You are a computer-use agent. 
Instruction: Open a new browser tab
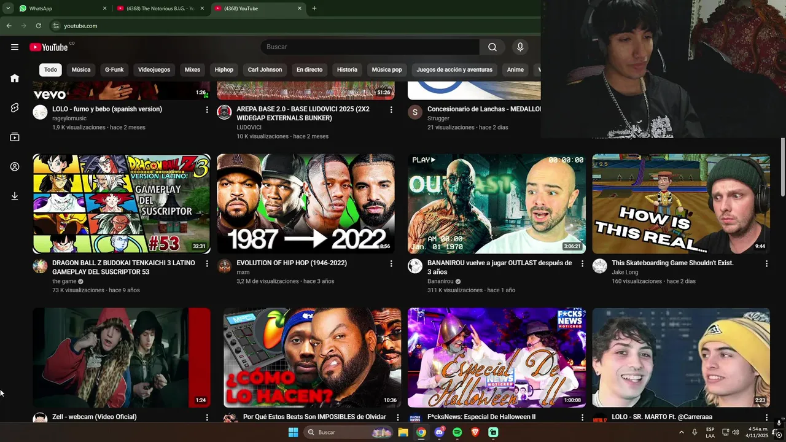pos(314,9)
